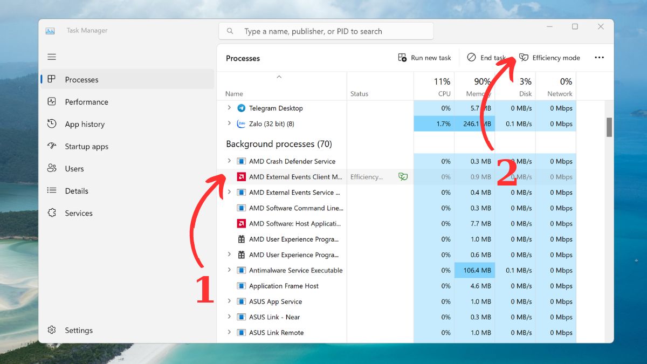Open Settings in the sidebar
647x364 pixels.
[x=127, y=330]
